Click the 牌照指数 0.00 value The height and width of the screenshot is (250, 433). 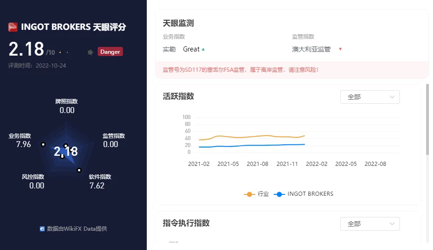pyautogui.click(x=67, y=110)
